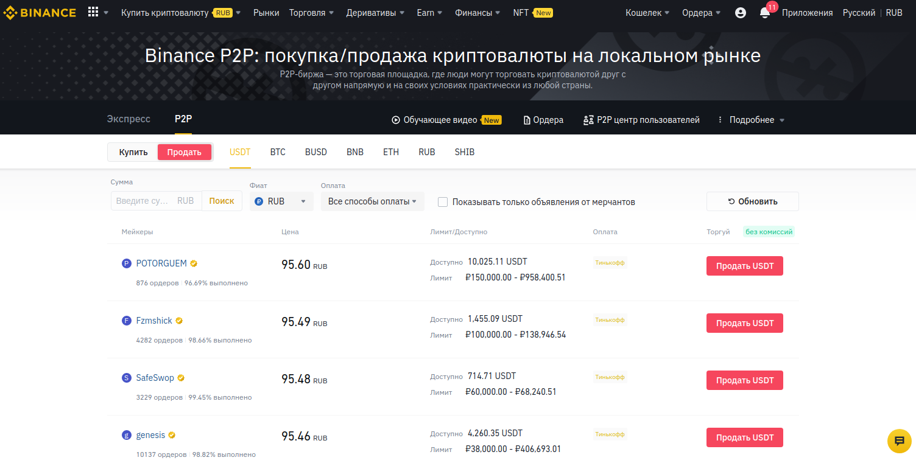Viewport: 916px width, 463px height.
Task: Click the 95.60 RUB price
Action: 304,265
